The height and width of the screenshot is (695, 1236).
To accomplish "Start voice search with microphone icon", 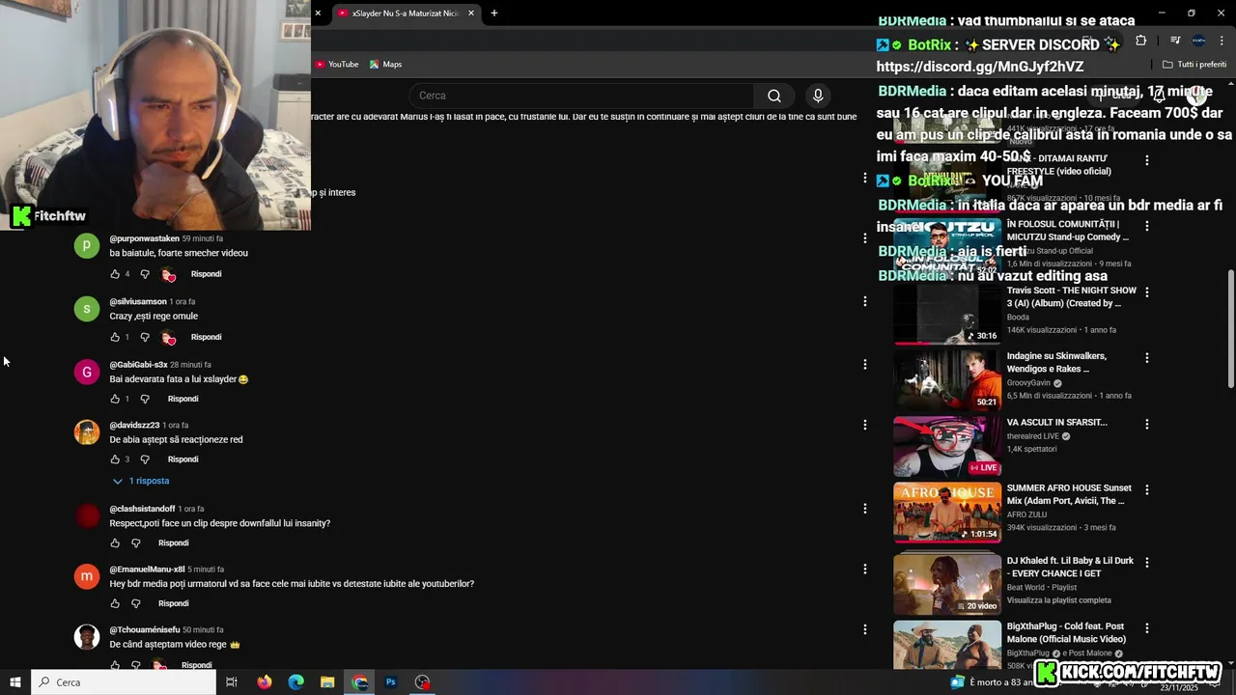I will click(x=818, y=96).
